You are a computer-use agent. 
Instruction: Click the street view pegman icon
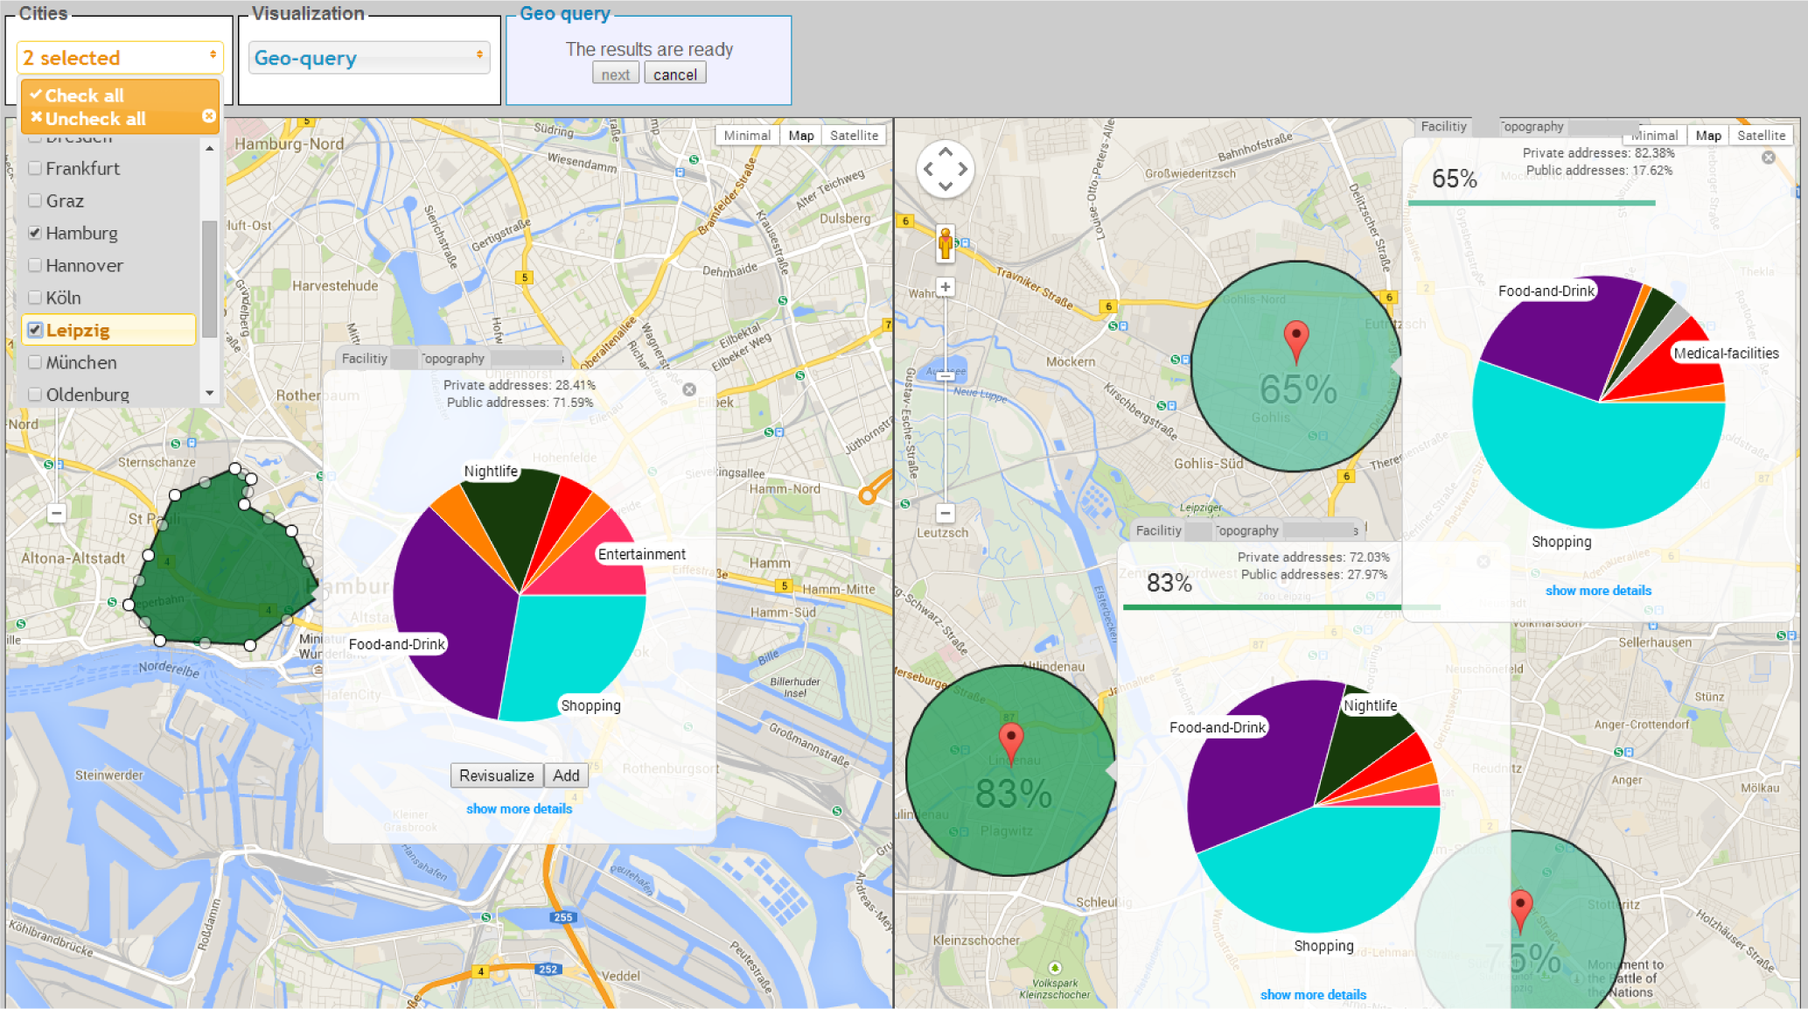coord(945,243)
